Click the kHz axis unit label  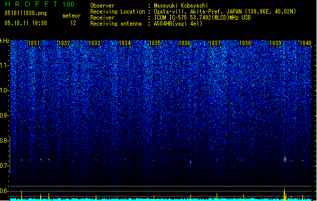coord(5,41)
